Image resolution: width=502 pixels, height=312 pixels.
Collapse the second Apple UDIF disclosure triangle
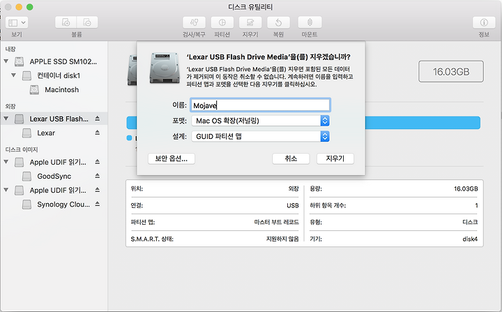pos(6,190)
